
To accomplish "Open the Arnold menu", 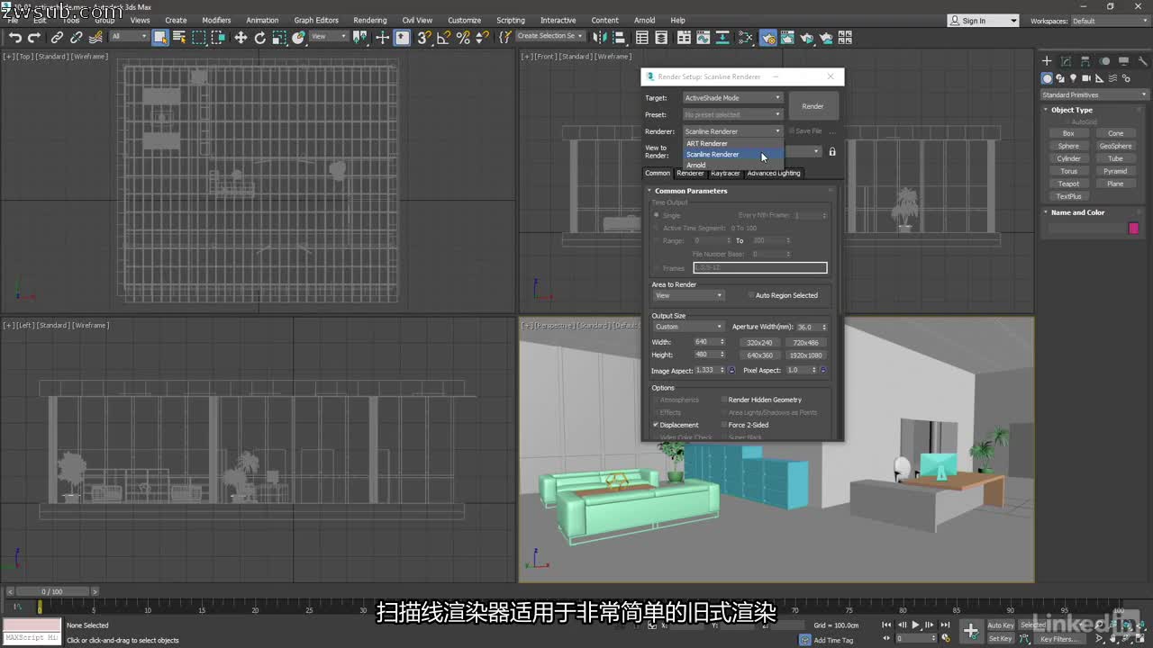I will [x=644, y=20].
